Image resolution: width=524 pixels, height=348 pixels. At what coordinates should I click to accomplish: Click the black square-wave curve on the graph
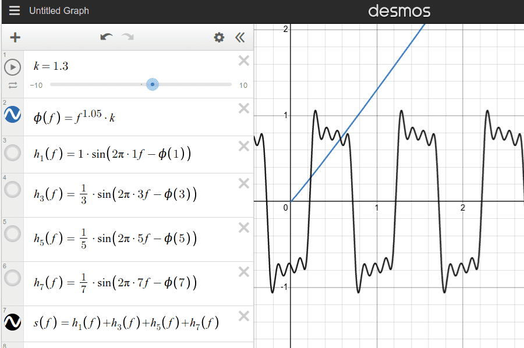(395, 201)
